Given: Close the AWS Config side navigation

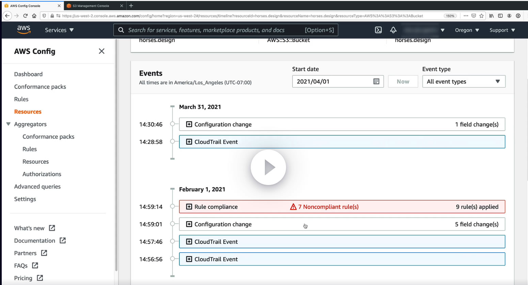Looking at the screenshot, I should [x=101, y=51].
